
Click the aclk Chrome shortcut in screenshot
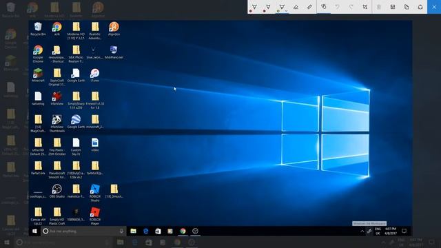tap(57, 29)
